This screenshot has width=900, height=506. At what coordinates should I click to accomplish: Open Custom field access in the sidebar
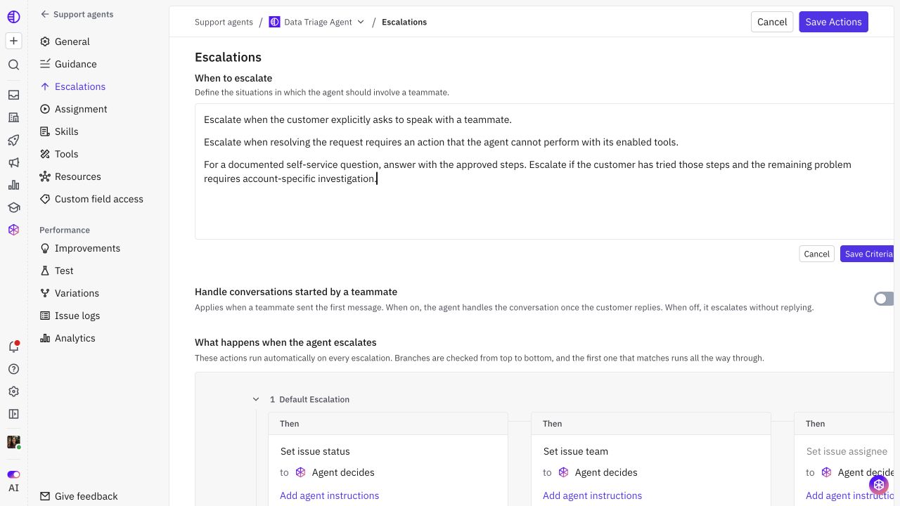(98, 199)
